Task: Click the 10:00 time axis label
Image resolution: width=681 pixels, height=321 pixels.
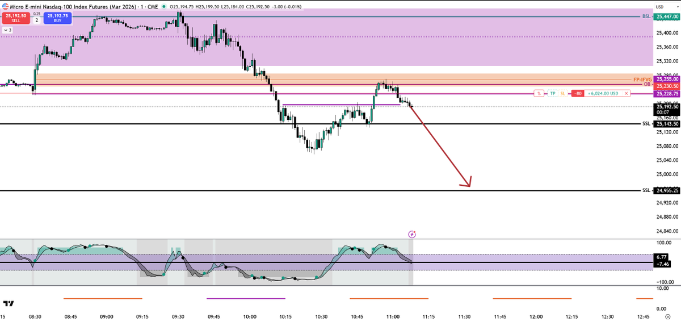Action: [x=250, y=317]
